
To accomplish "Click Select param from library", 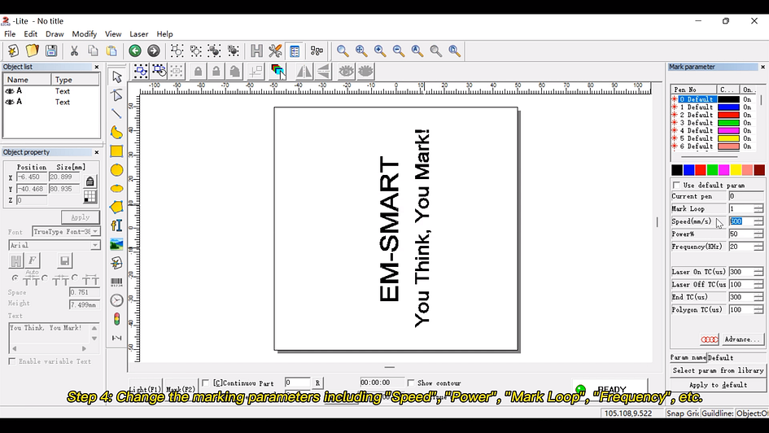I will pos(718,370).
